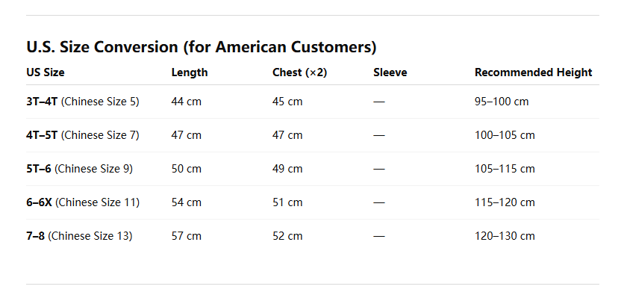
Task: Click the 115–120 cm height cell
Action: 505,202
